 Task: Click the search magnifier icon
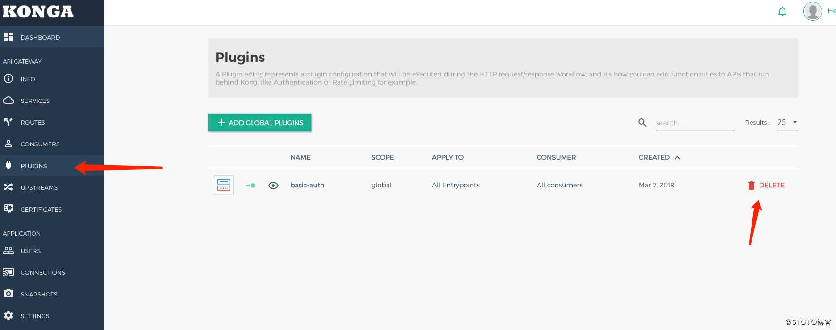tap(642, 123)
